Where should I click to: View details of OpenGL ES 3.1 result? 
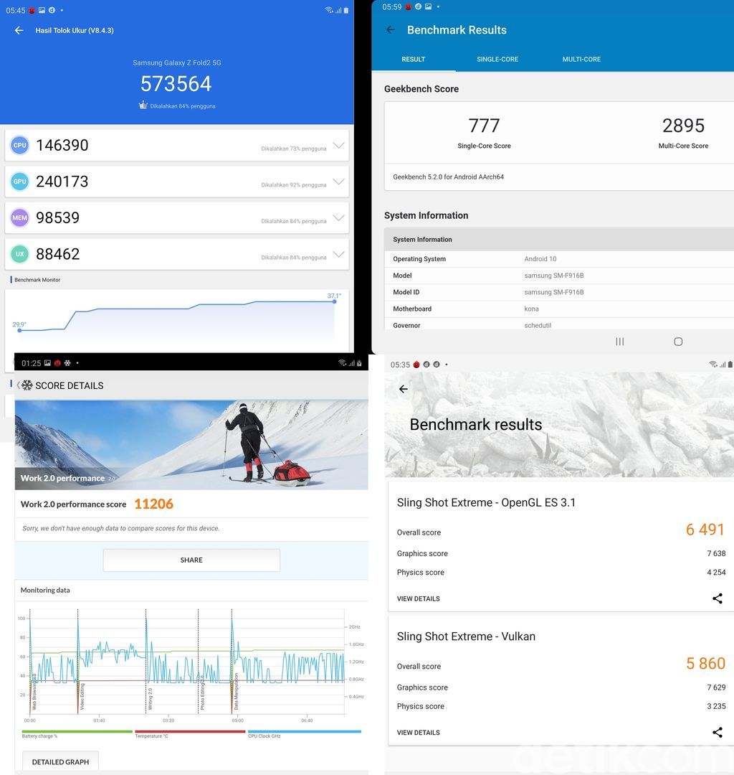coord(418,598)
